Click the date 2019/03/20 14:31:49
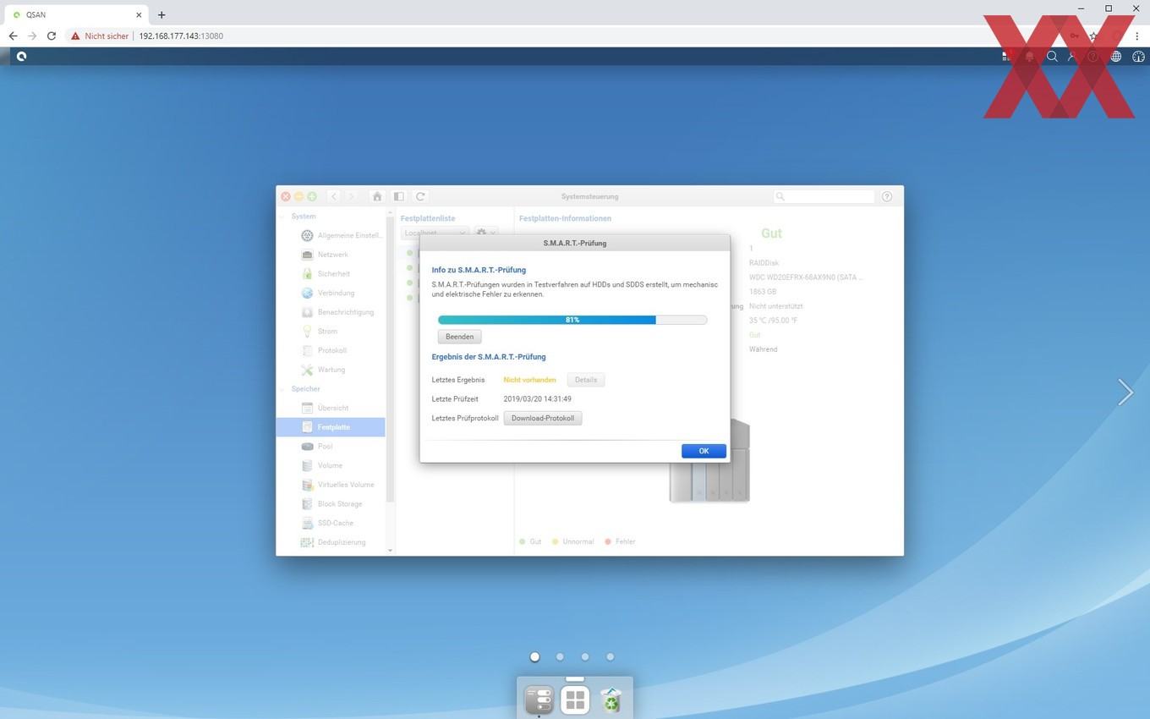 pyautogui.click(x=537, y=399)
